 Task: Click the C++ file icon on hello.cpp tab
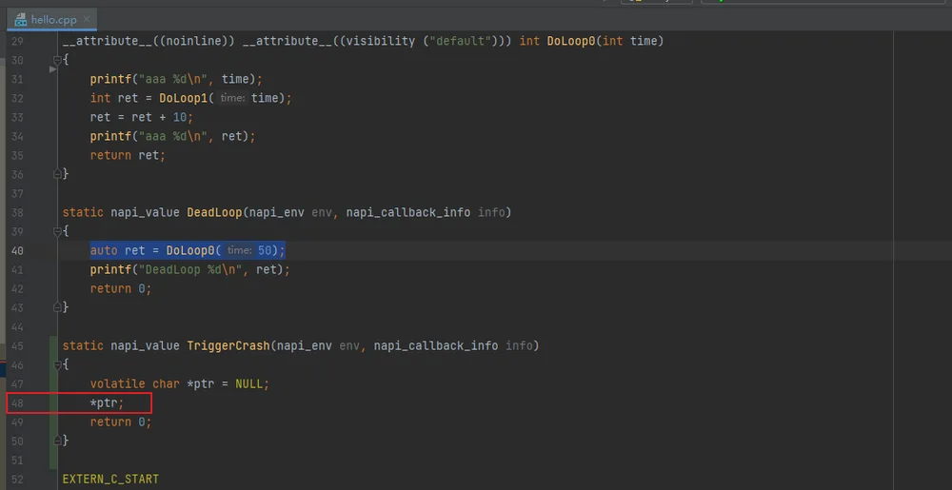point(21,19)
